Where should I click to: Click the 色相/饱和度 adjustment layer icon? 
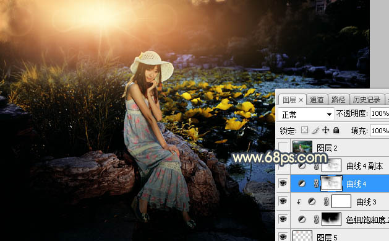coord(302,219)
